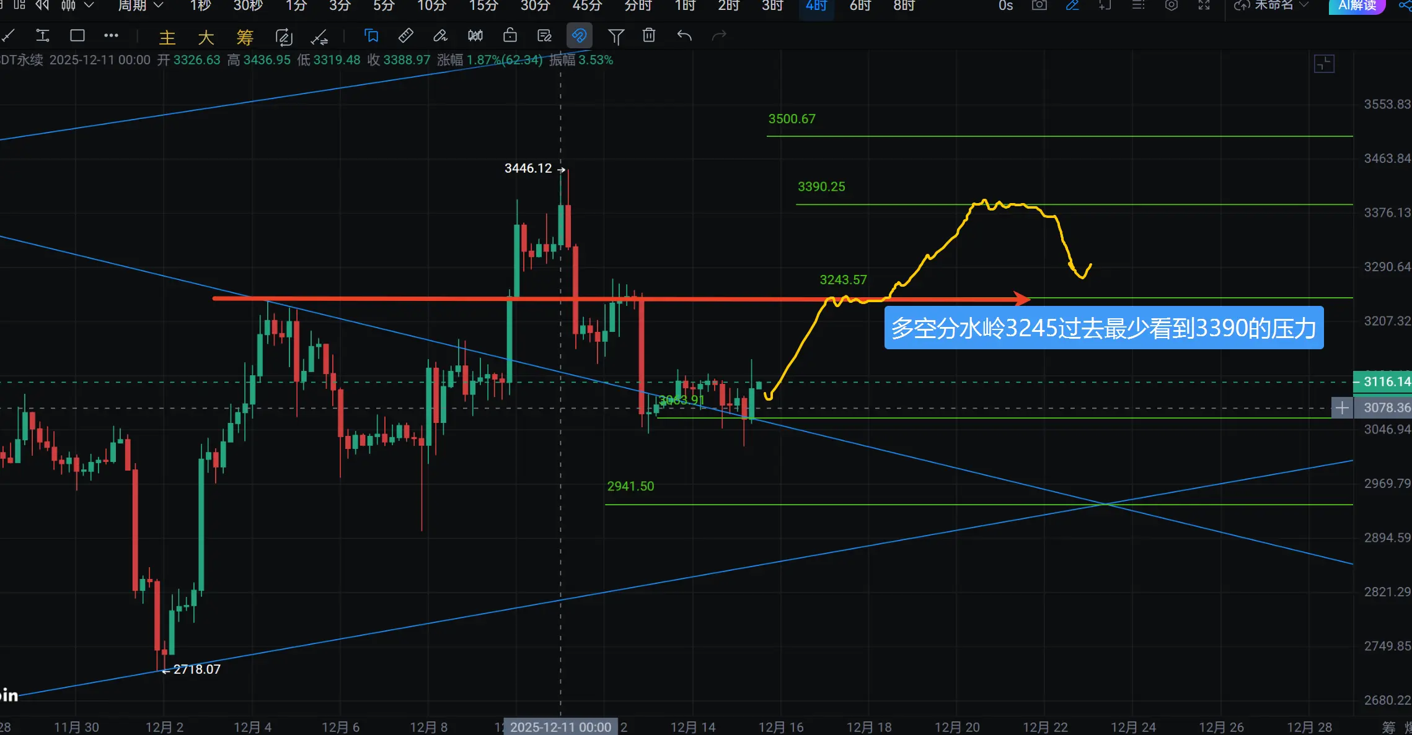Open the hexagon settings icon
Screen dimensions: 1412x735
[1171, 6]
